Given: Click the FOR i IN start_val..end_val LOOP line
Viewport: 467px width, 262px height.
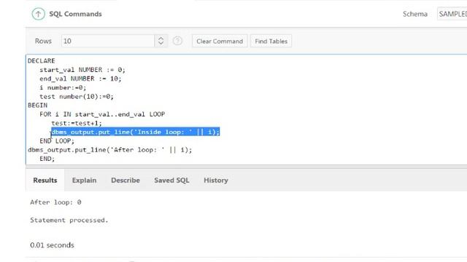Looking at the screenshot, I should [x=102, y=114].
